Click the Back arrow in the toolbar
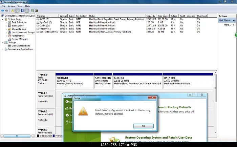237x147 pixels. pyautogui.click(x=2, y=10)
